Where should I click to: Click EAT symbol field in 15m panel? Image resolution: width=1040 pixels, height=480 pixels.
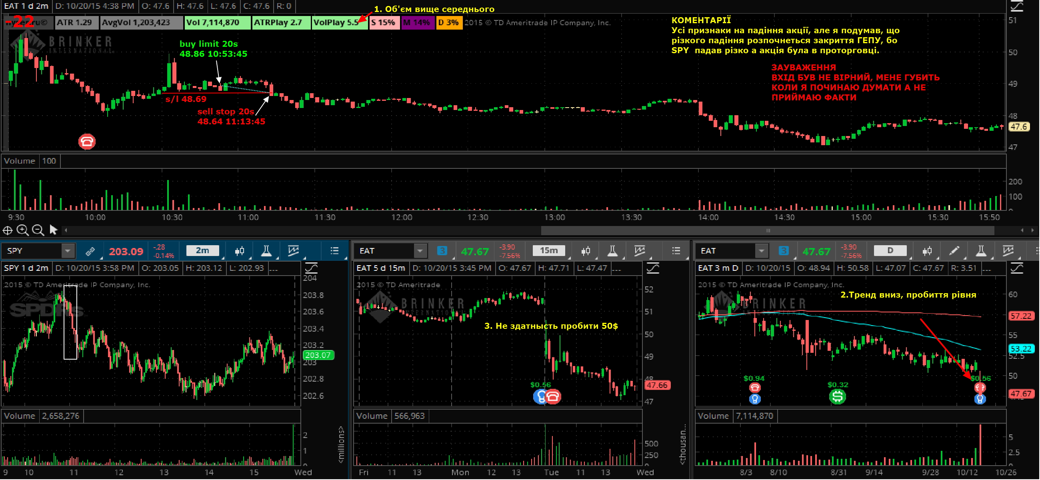click(385, 251)
